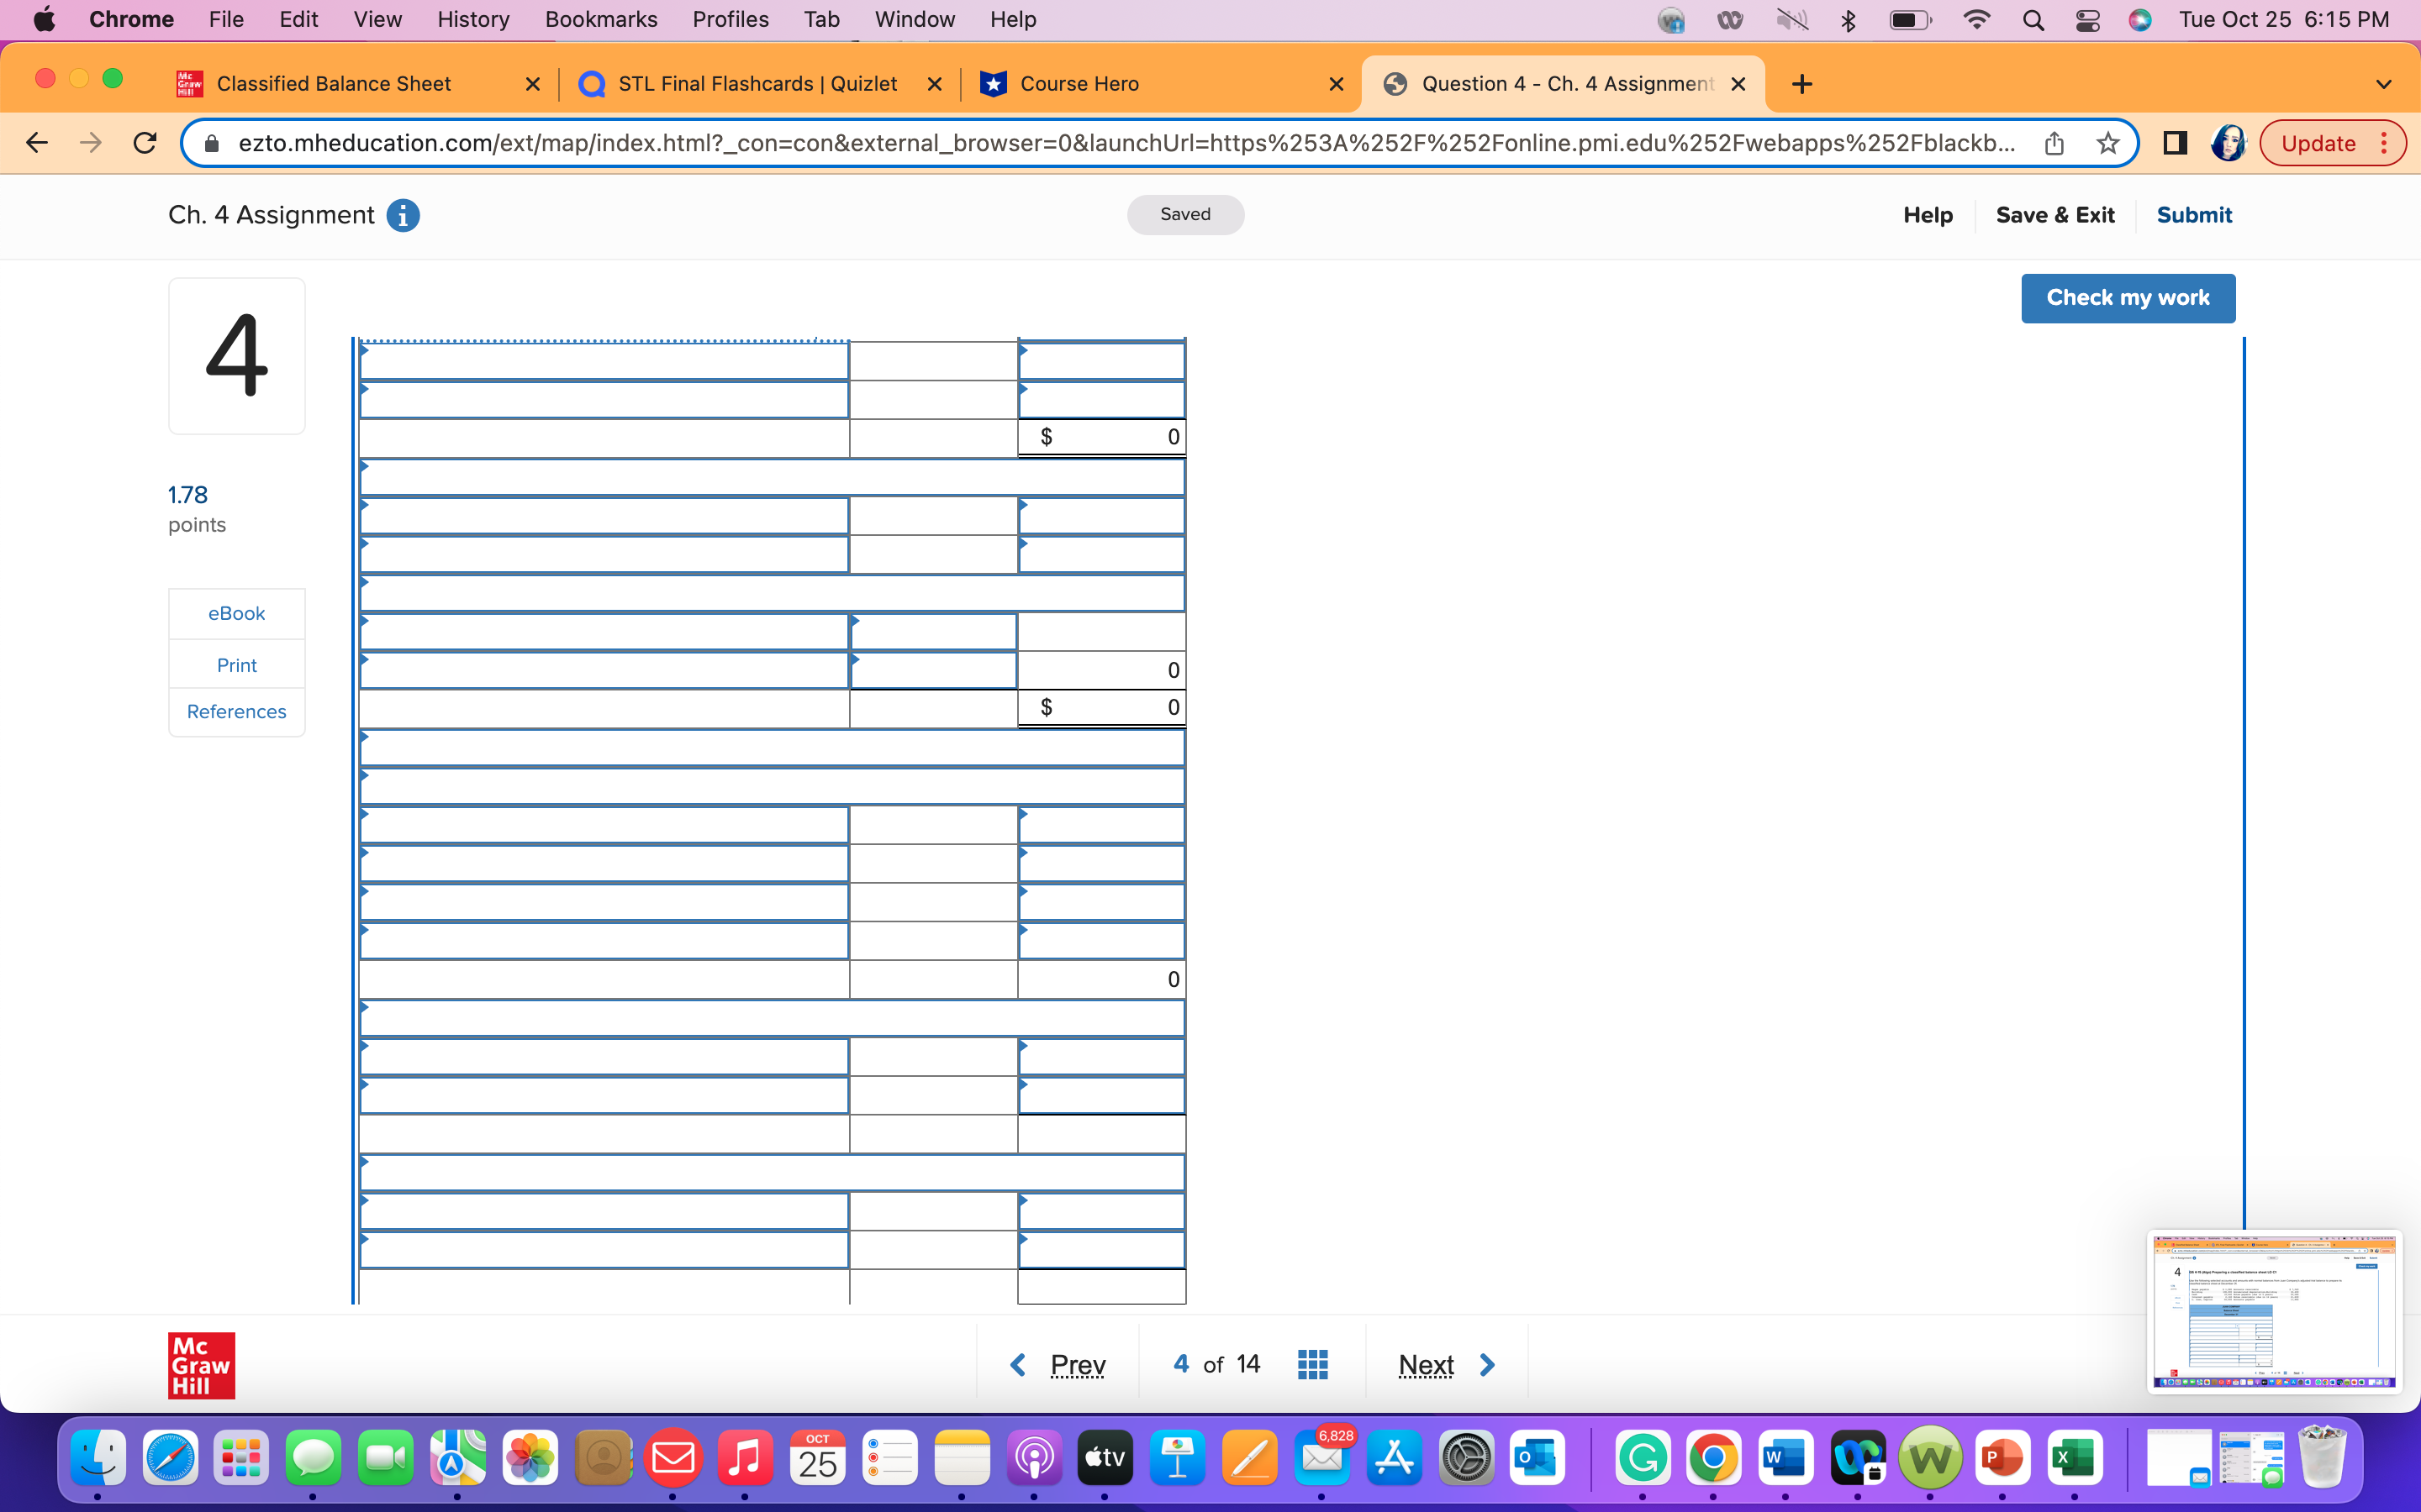Click the info icon next to Ch. 4 Assignment
This screenshot has height=1512, width=2421.
pos(403,215)
